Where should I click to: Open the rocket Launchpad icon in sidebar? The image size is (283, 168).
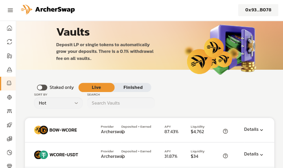click(x=9, y=125)
